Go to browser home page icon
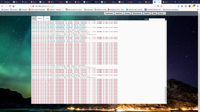This screenshot has width=200, height=112. (14, 6)
